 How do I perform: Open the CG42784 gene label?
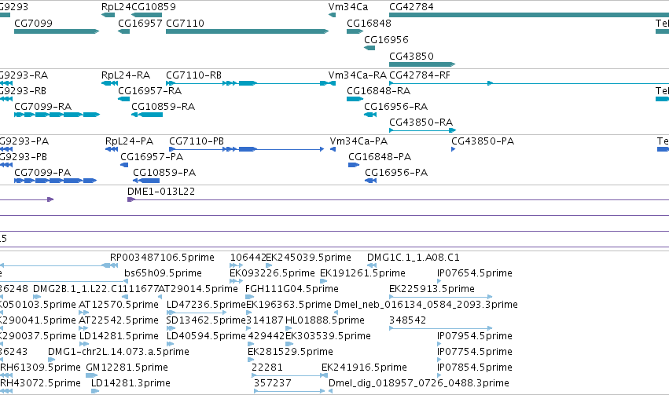[411, 7]
